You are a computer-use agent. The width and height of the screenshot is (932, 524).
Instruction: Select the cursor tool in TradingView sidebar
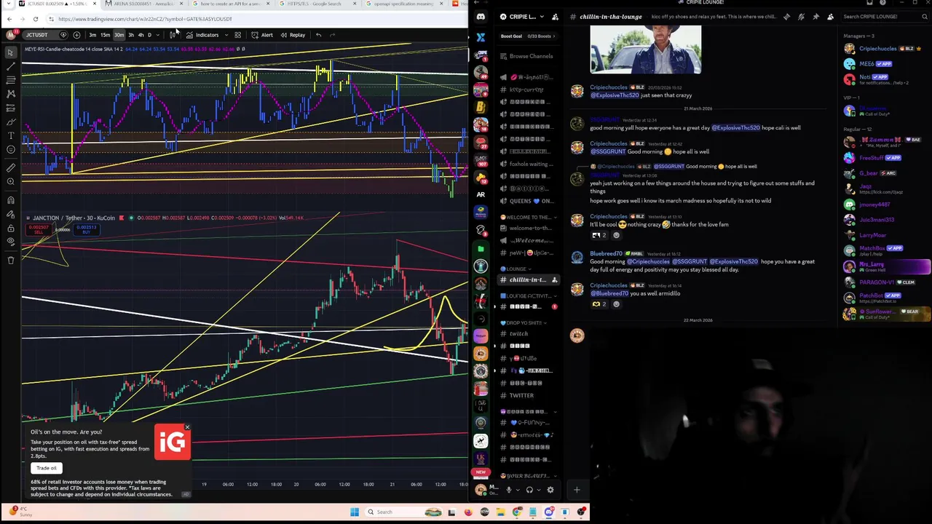click(10, 52)
